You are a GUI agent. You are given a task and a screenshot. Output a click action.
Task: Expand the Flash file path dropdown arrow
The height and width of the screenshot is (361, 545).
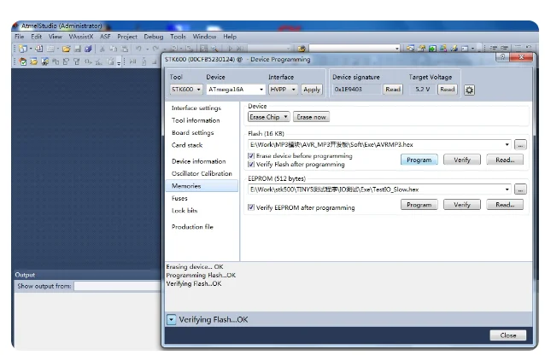507,145
